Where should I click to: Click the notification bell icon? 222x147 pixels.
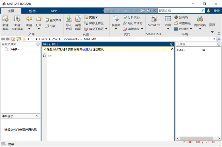tap(209, 11)
